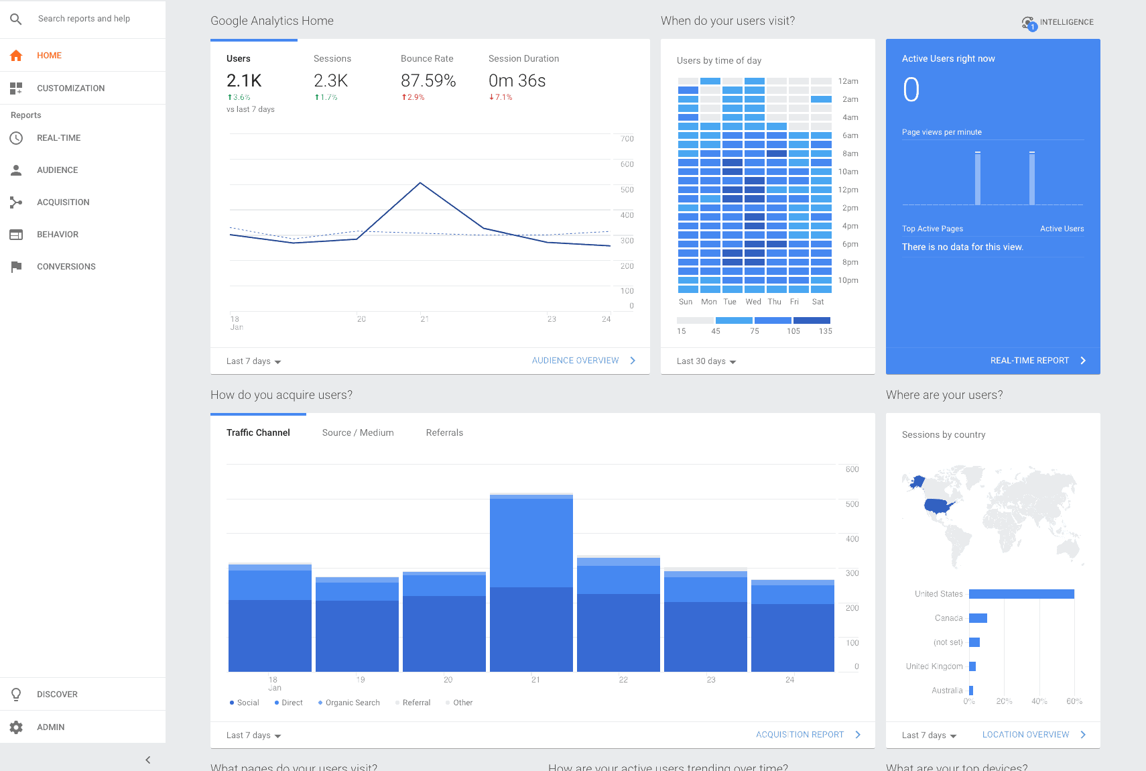Collapse the left sidebar with the chevron

pos(147,760)
